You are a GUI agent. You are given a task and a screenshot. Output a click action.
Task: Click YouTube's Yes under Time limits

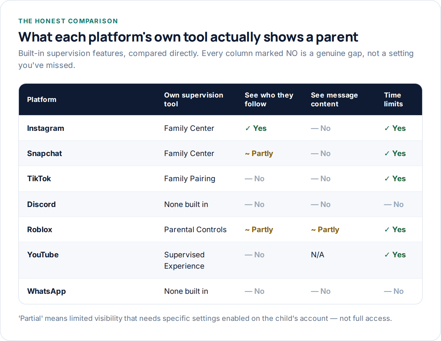pyautogui.click(x=395, y=255)
